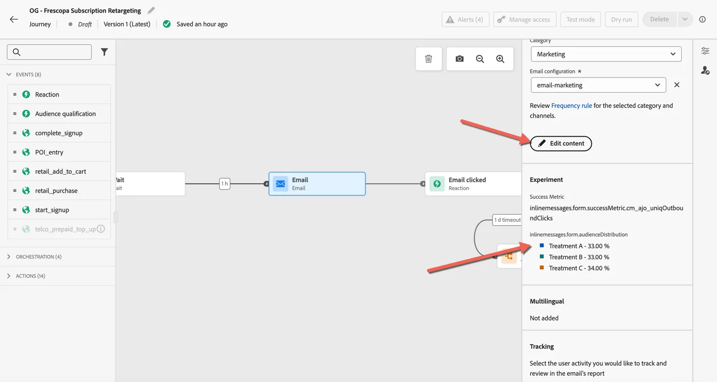The image size is (717, 382).
Task: Open journey properties sliders icon
Action: (x=705, y=51)
